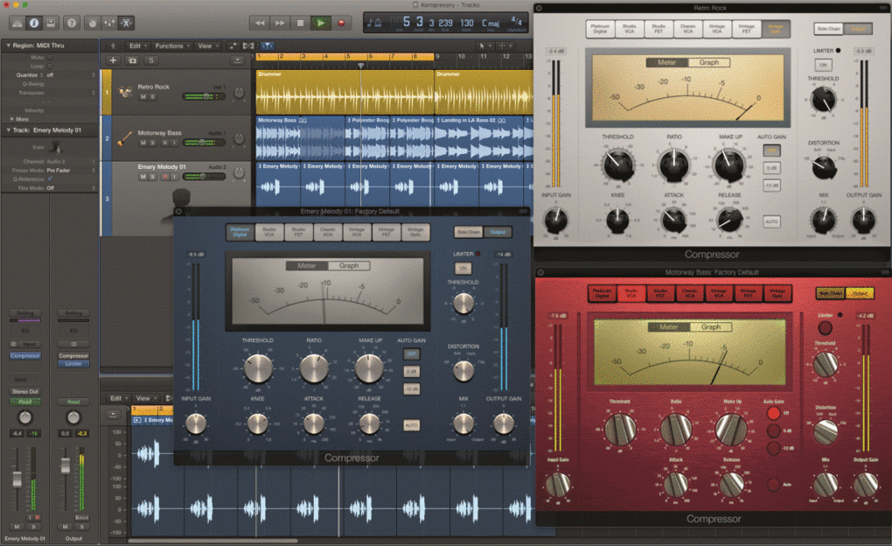Screen dimensions: 892x546
Task: Open the Edit menu in Tracks area
Action: click(x=137, y=45)
